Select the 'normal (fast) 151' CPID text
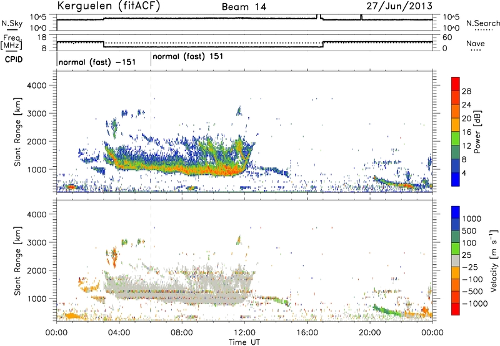The width and height of the screenshot is (500, 346). [188, 56]
